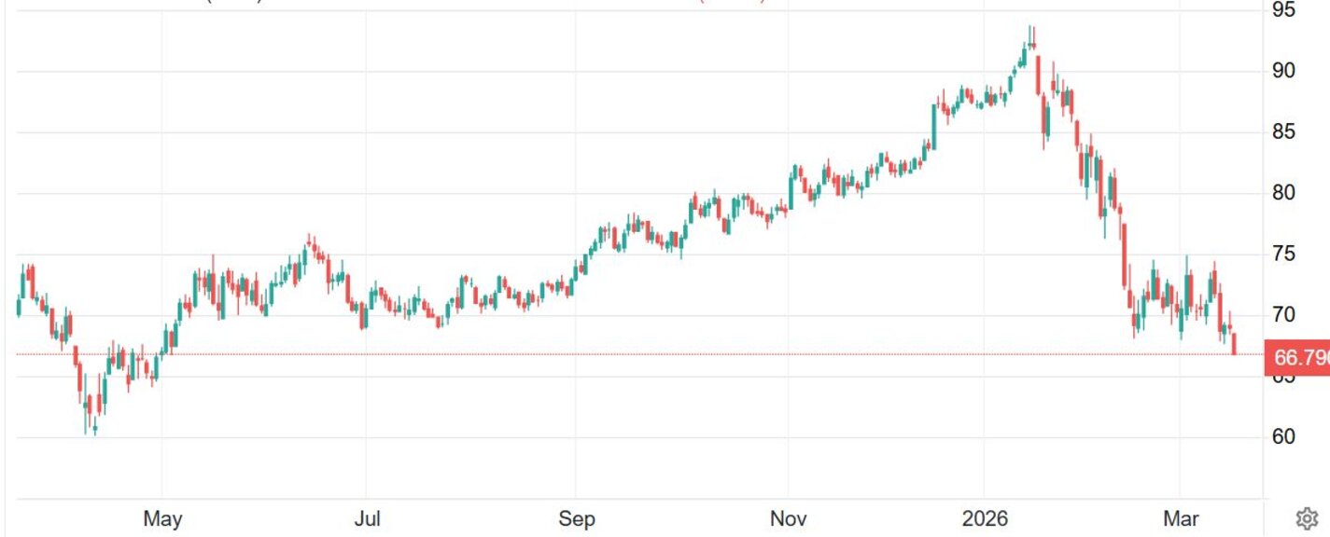Click the 90 price axis label

click(1283, 72)
